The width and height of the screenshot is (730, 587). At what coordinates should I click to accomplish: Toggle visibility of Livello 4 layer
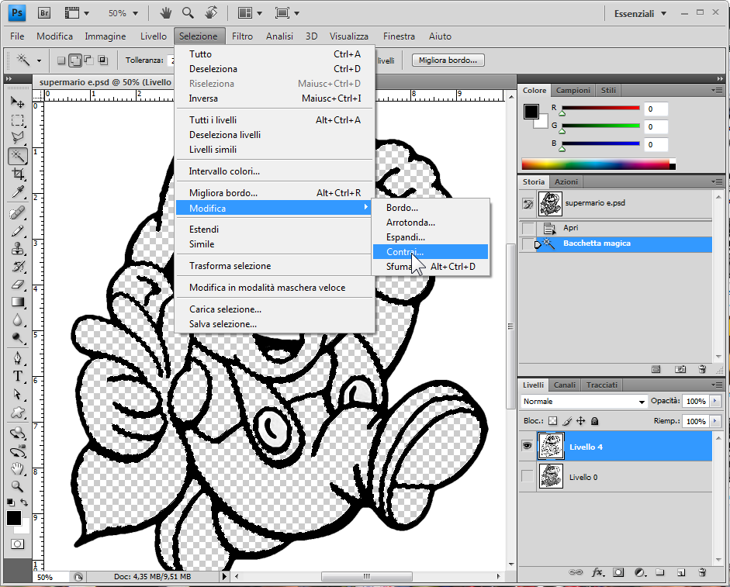[x=527, y=446]
